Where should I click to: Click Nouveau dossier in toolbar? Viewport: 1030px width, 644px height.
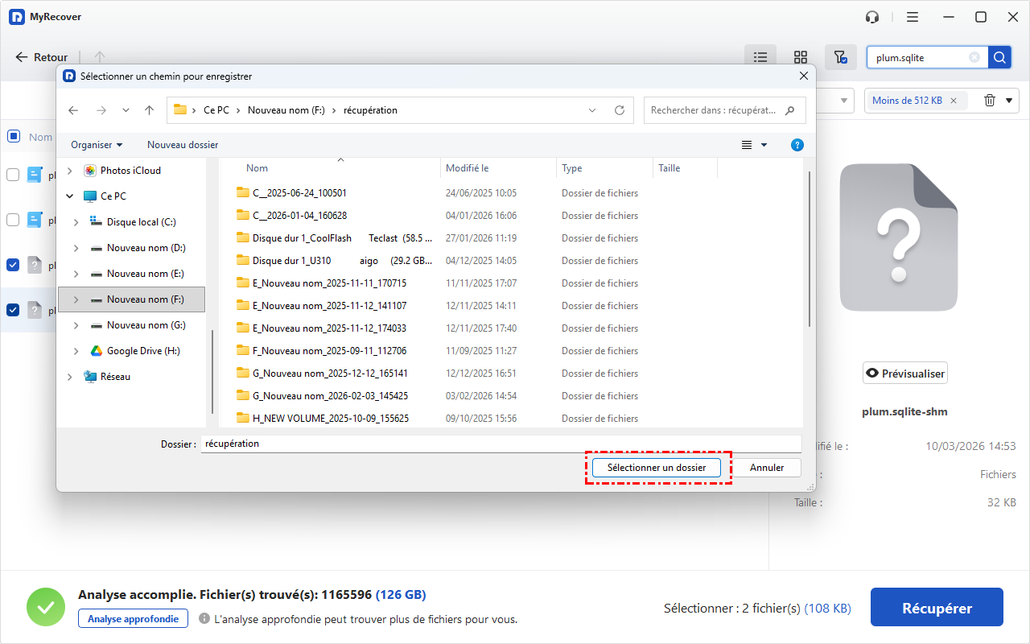tap(183, 145)
